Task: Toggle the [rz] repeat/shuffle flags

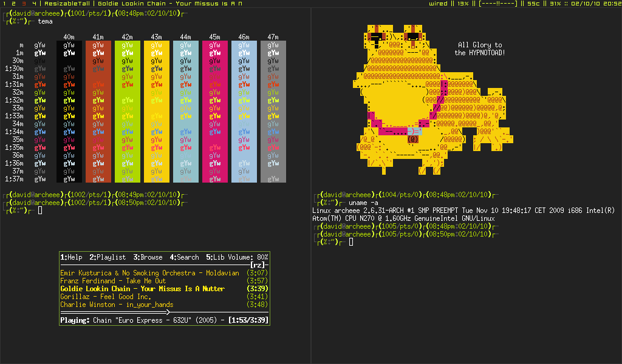Action: pyautogui.click(x=258, y=265)
